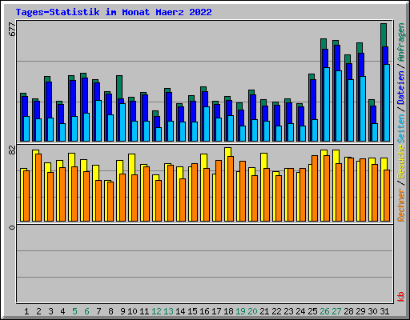Select the cyan 'Seiten' legend word
Image resolution: width=410 pixels, height=320 pixels.
(401, 129)
